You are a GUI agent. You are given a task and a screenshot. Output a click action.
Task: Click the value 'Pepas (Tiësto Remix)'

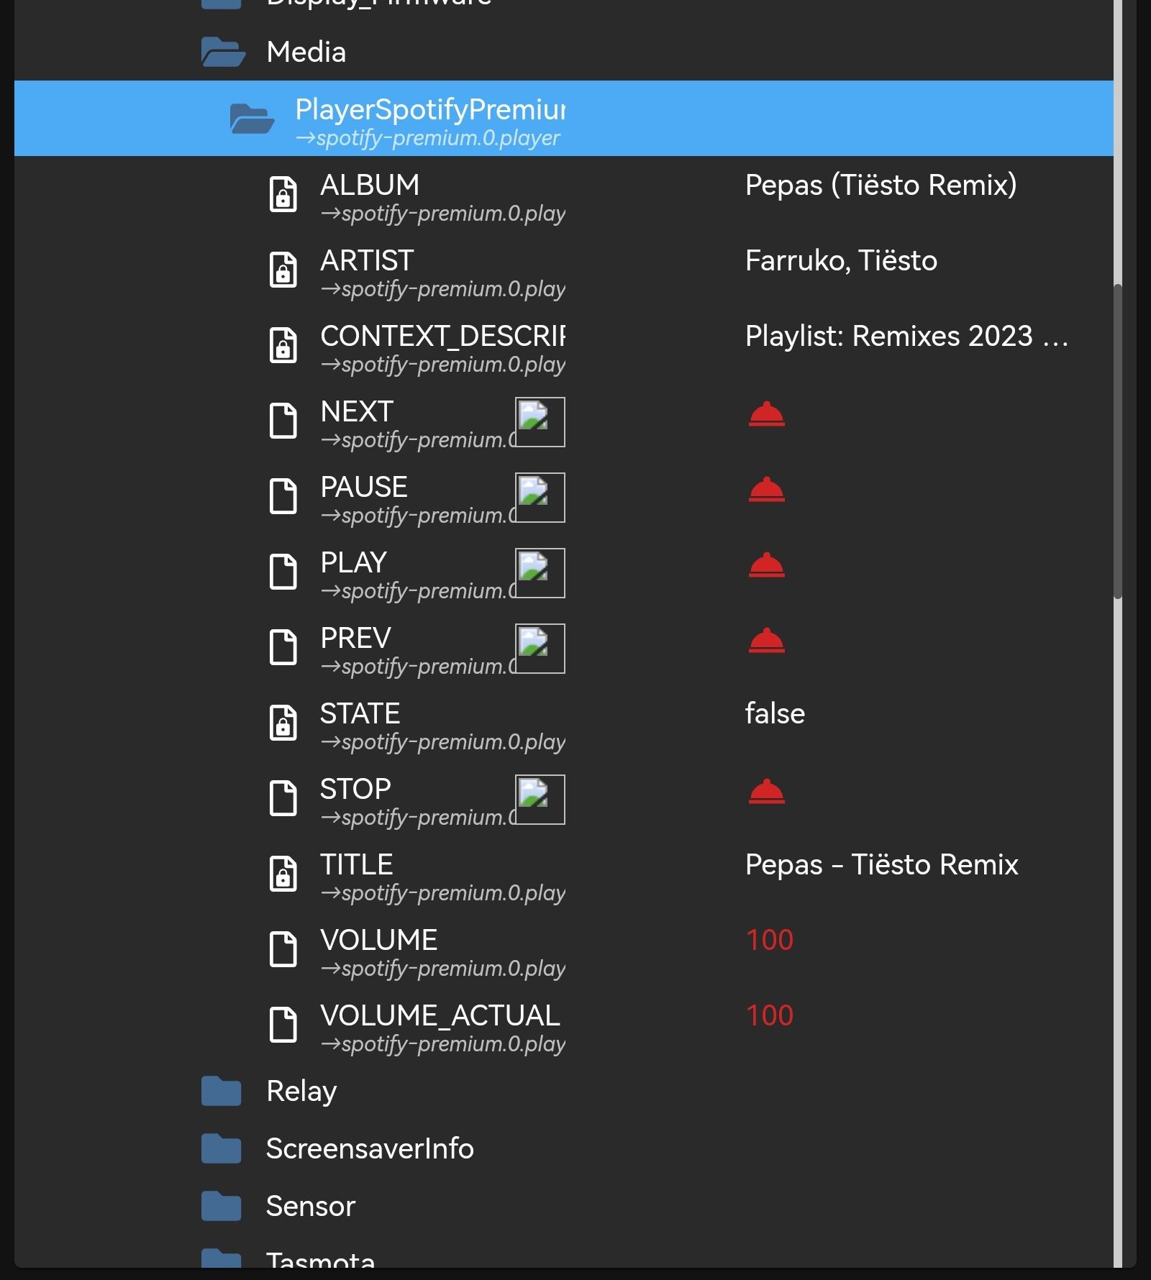coord(881,185)
